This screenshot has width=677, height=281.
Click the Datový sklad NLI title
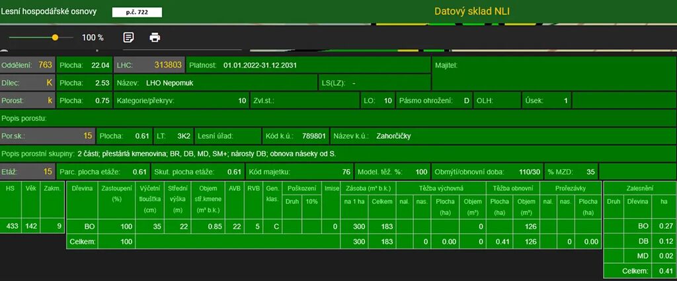(472, 11)
